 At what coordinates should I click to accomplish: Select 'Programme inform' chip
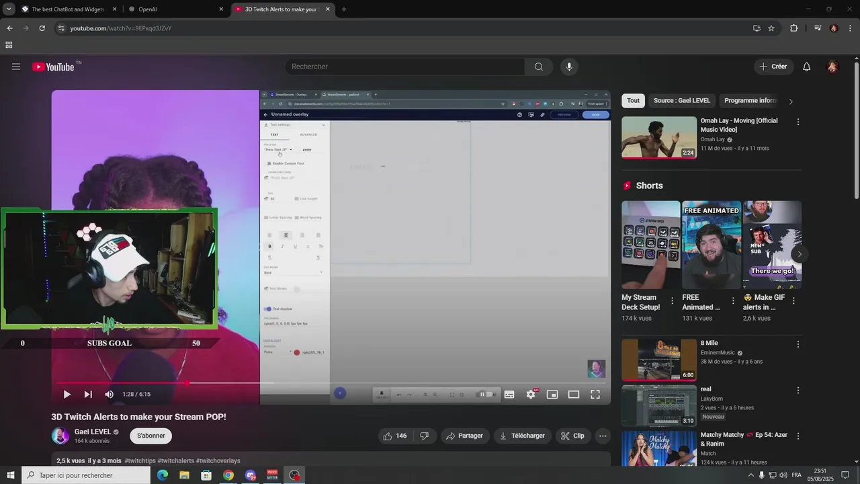[x=750, y=101]
